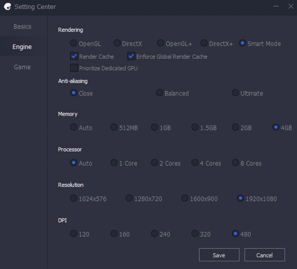Set memory to 512MB

coord(114,127)
